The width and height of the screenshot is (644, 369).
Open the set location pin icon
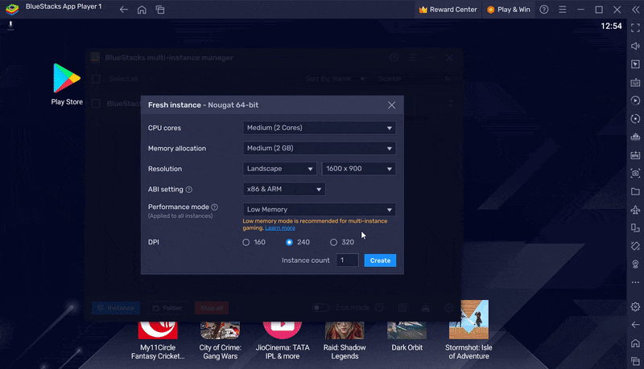[x=635, y=264]
